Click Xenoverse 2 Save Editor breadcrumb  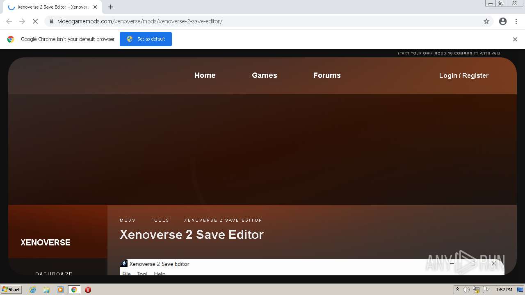click(223, 220)
